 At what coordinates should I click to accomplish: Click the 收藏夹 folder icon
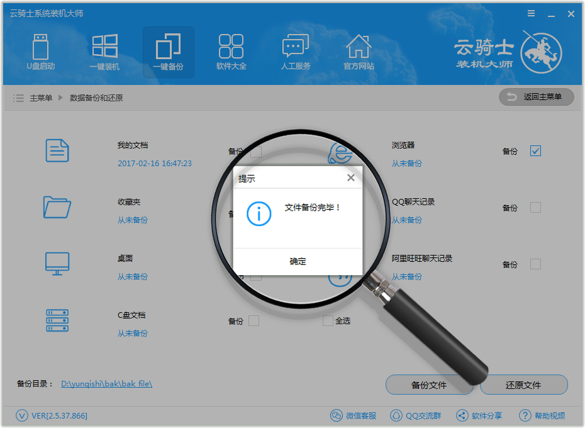coord(57,207)
